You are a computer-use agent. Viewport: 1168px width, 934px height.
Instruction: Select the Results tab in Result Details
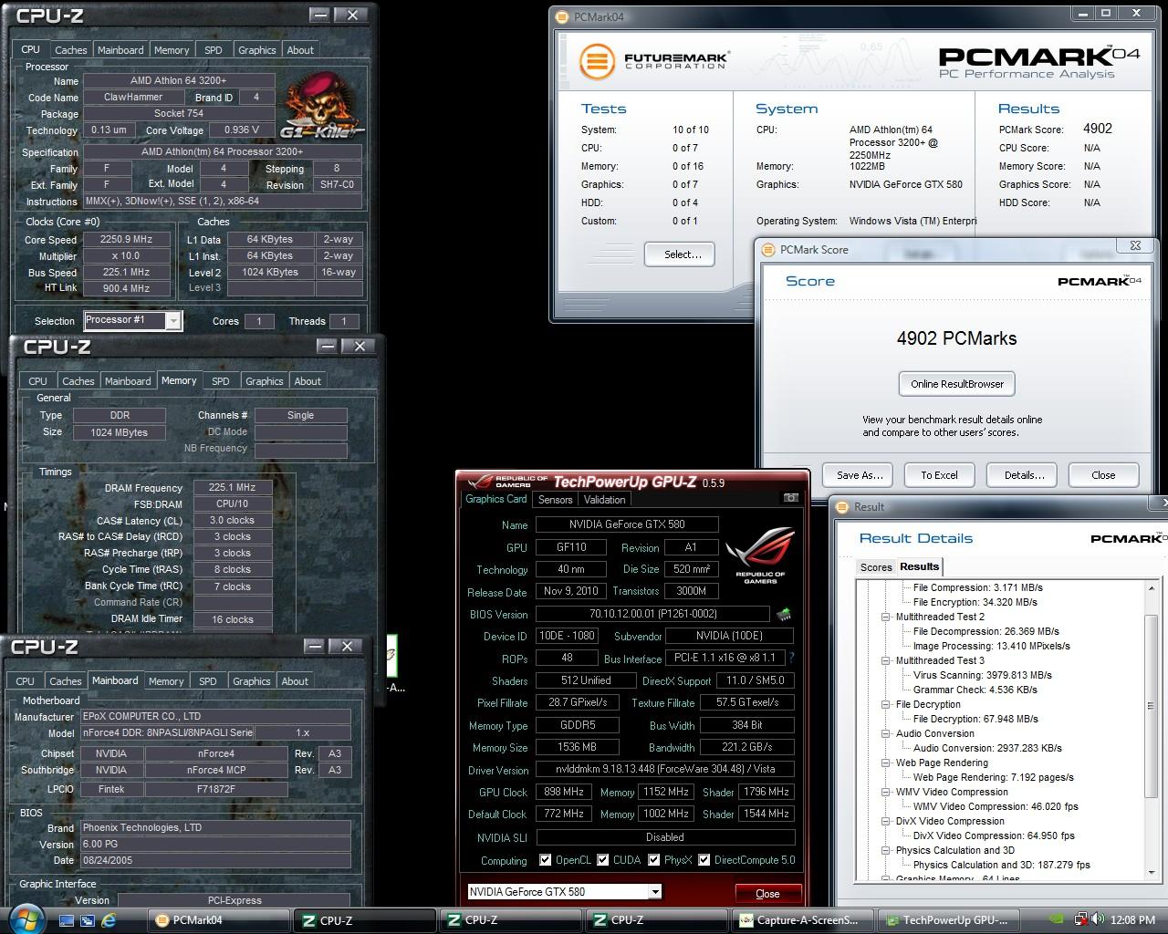[919, 566]
